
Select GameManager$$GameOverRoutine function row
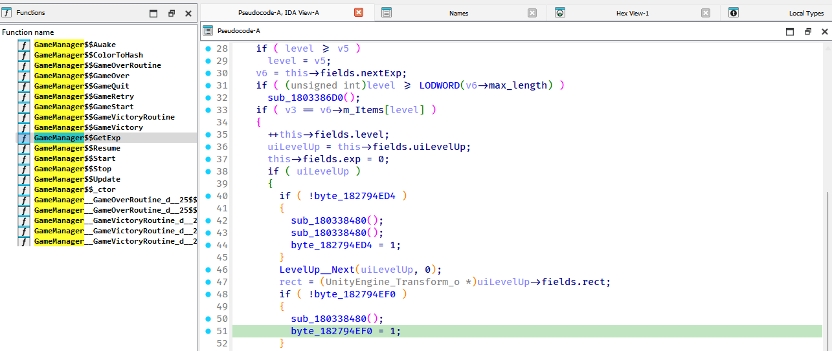pos(98,65)
